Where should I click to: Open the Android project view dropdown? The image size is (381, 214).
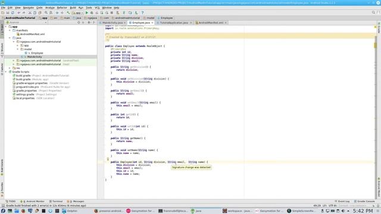(26, 23)
